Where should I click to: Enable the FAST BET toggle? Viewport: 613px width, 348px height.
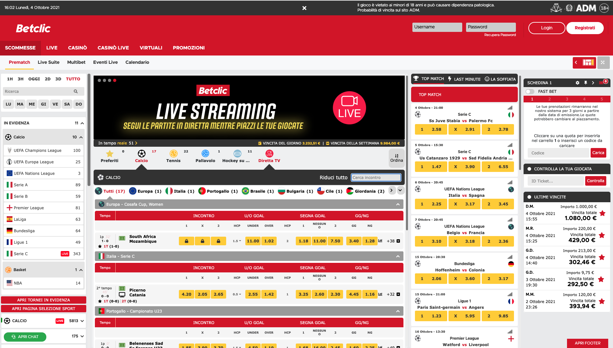pyautogui.click(x=530, y=91)
